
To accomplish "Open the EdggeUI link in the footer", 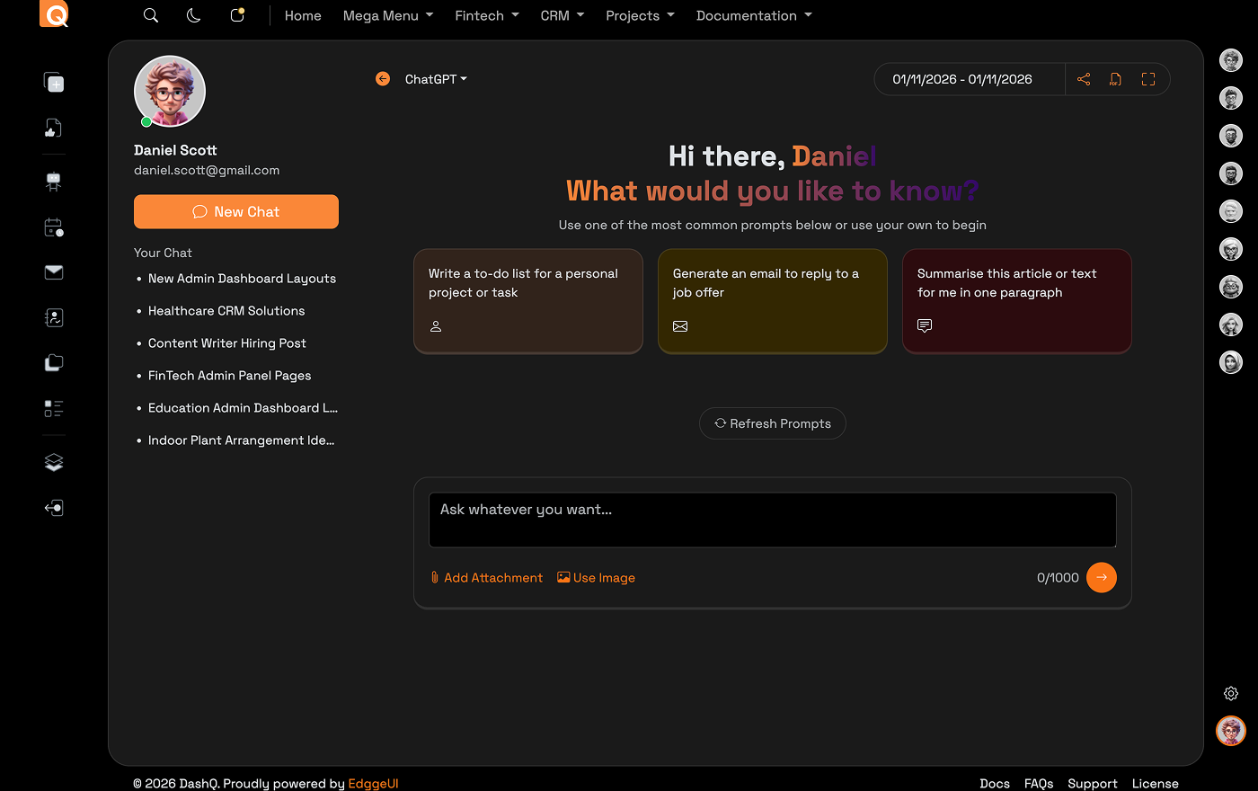I will [373, 783].
